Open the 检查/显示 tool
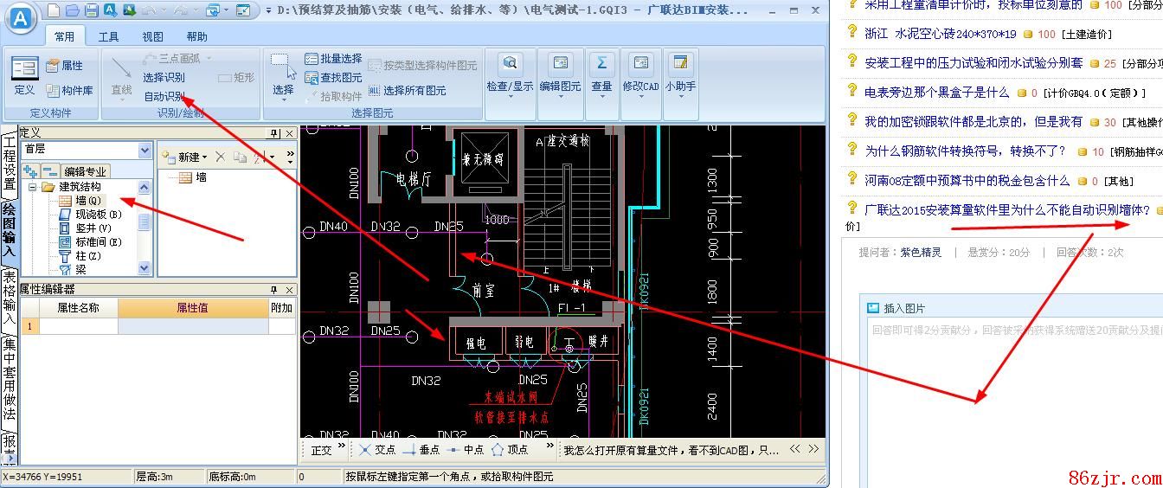Viewport: 1163px width, 488px height. [510, 74]
